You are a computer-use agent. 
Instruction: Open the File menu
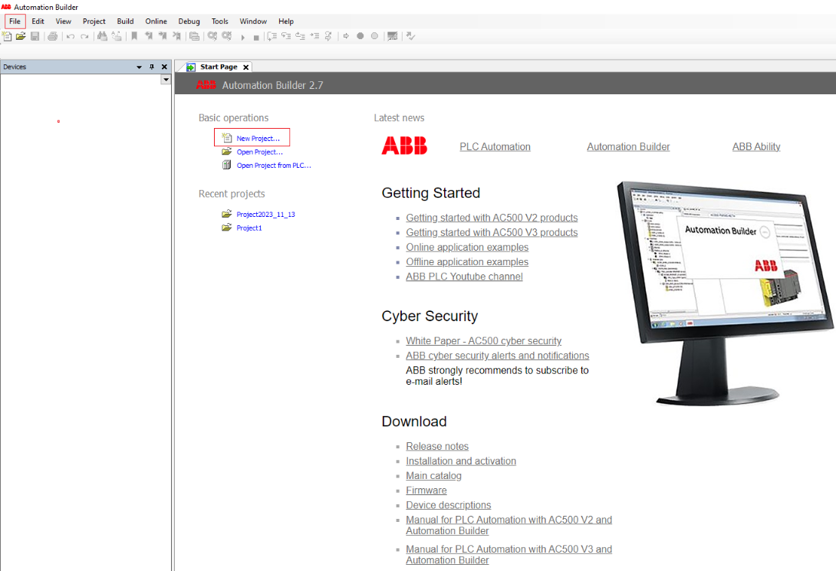pyautogui.click(x=15, y=21)
